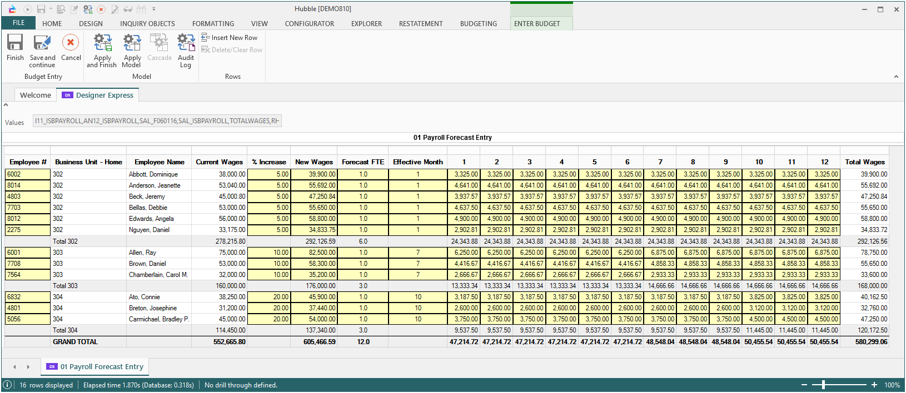This screenshot has height=393, width=906.
Task: Click Apply and Finish model icon
Action: pos(102,43)
